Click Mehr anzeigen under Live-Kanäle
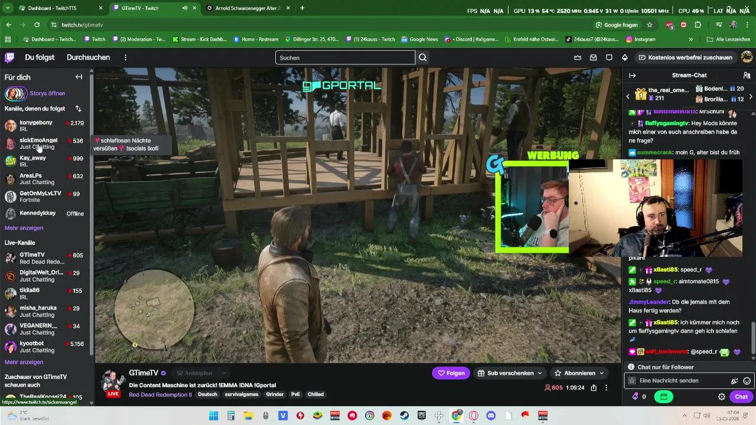The width and height of the screenshot is (756, 425). coord(24,362)
